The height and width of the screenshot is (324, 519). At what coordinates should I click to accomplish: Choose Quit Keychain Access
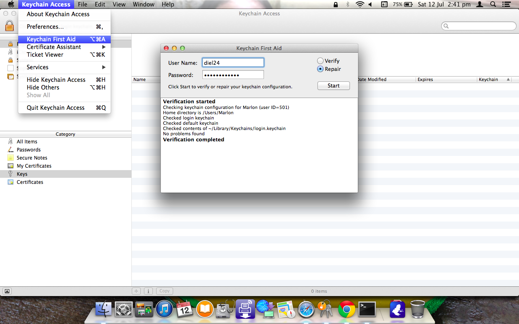tap(64, 108)
